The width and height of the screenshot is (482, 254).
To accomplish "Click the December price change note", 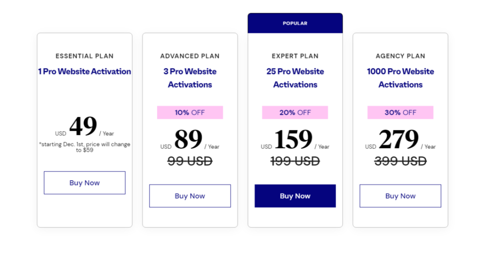I will [x=85, y=147].
